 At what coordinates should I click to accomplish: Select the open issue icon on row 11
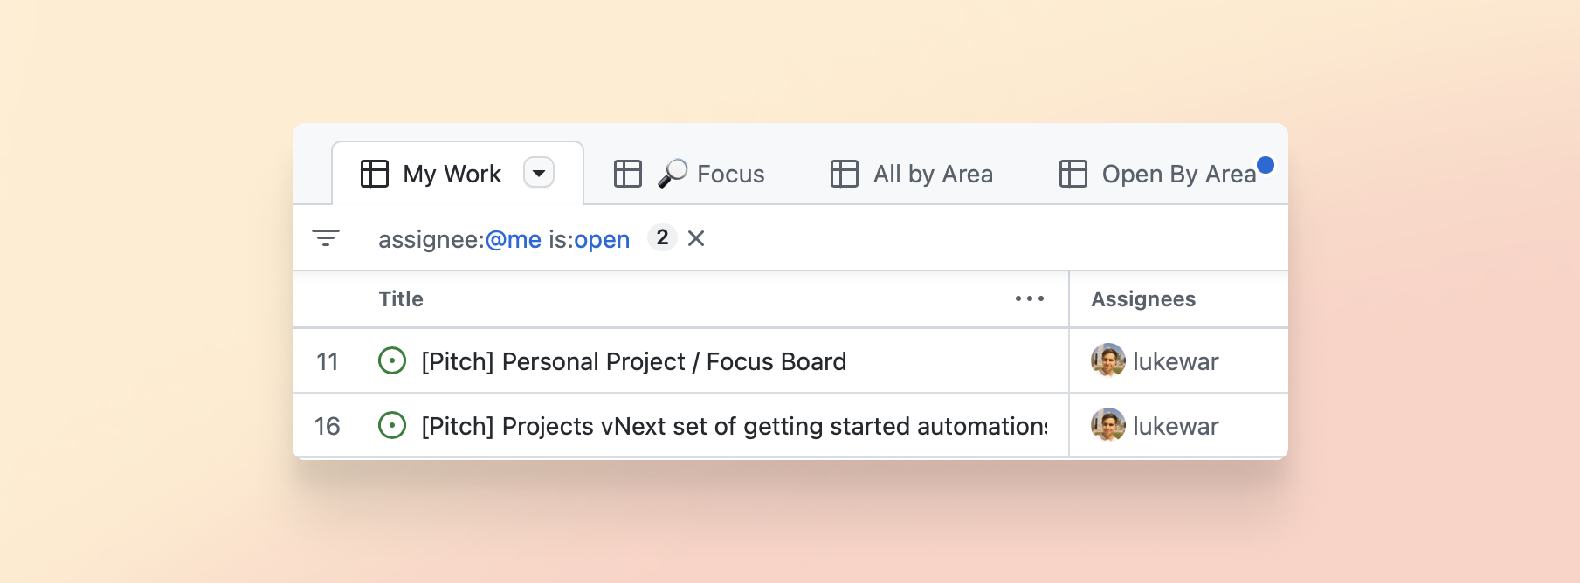392,360
